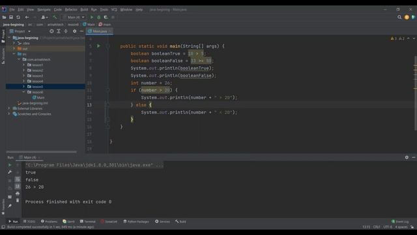Toggle soft-wrap in Run console
Image resolution: width=417 pixels, height=235 pixels.
(x=18, y=179)
